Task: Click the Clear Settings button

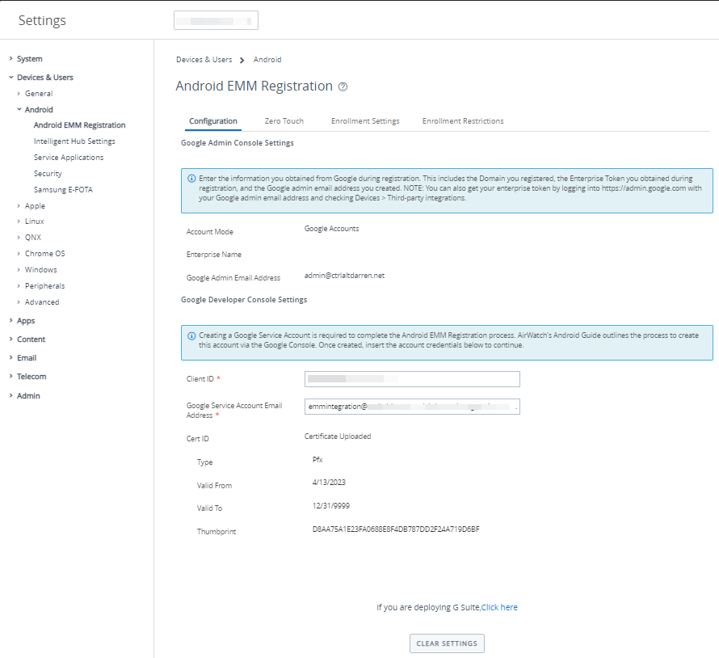Action: (x=447, y=643)
